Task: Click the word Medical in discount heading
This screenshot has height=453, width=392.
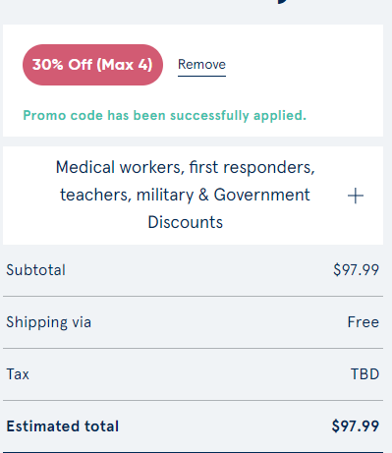Action: point(85,167)
